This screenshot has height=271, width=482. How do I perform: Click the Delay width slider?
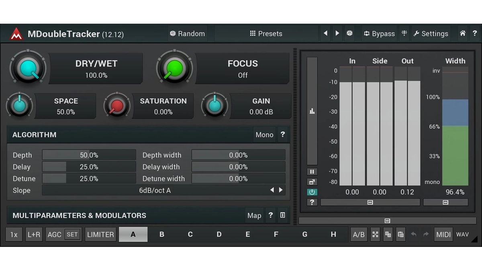point(239,167)
